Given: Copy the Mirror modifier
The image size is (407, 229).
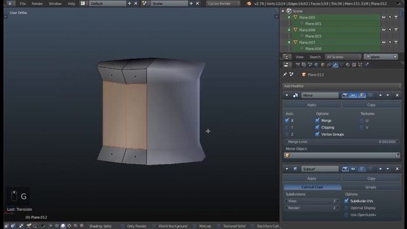Looking at the screenshot, I should click(x=371, y=105).
